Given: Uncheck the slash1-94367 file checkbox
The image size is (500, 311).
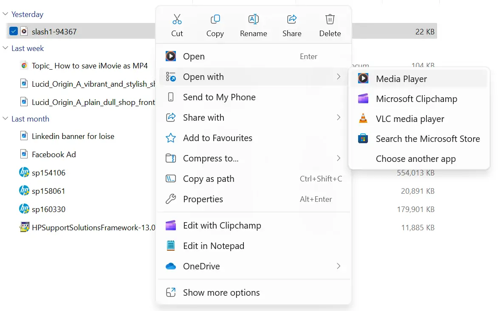Looking at the screenshot, I should coord(14,31).
